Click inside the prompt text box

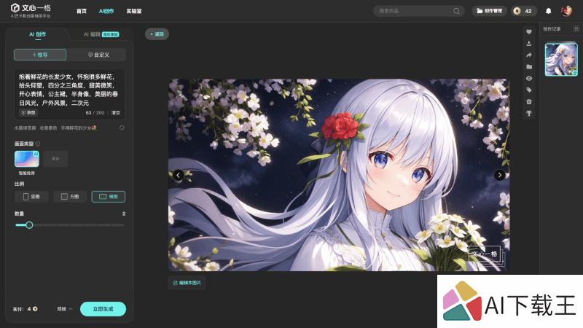pyautogui.click(x=69, y=90)
